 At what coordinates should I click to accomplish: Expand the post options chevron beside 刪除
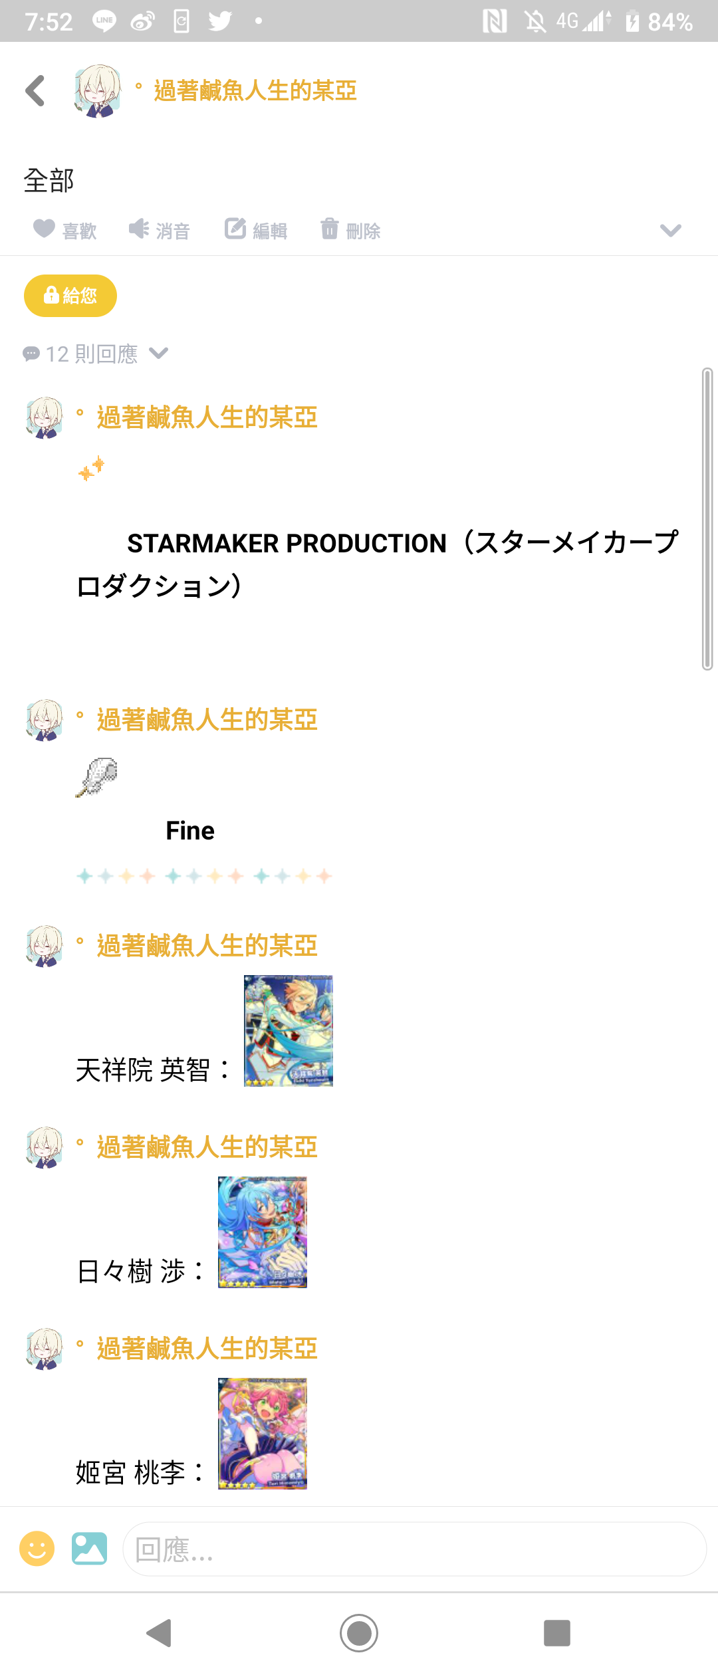[x=670, y=230]
